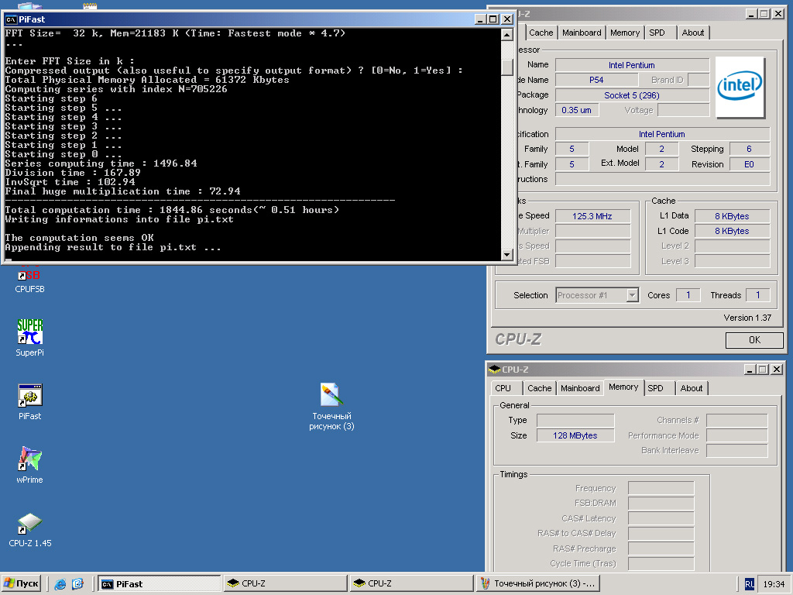
Task: Open the CPUFSB desktop shortcut
Action: (x=29, y=279)
